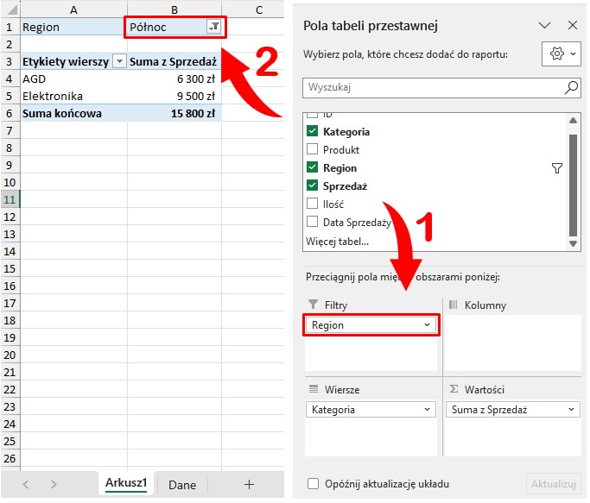Click the Wartości sigma icon
Screen dimensions: 590x503
pyautogui.click(x=454, y=389)
